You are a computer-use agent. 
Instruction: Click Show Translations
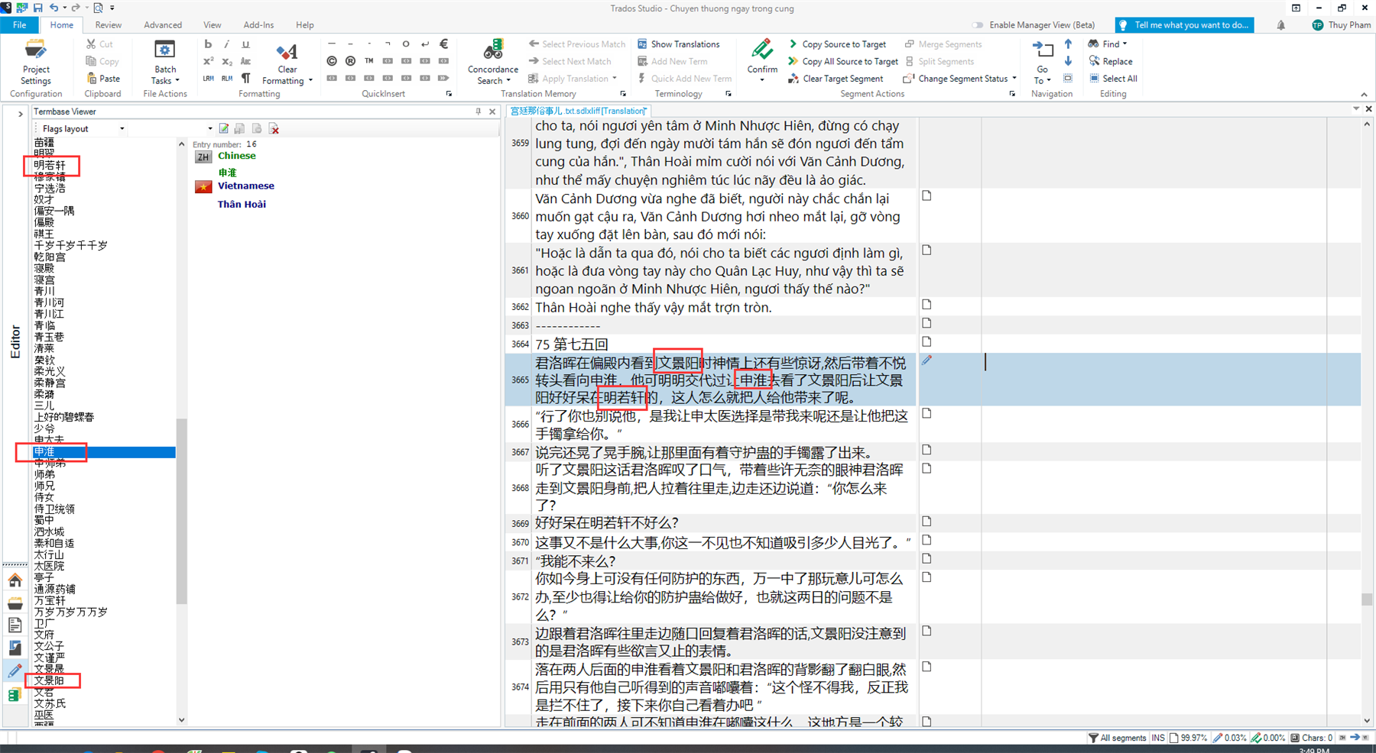coord(679,44)
